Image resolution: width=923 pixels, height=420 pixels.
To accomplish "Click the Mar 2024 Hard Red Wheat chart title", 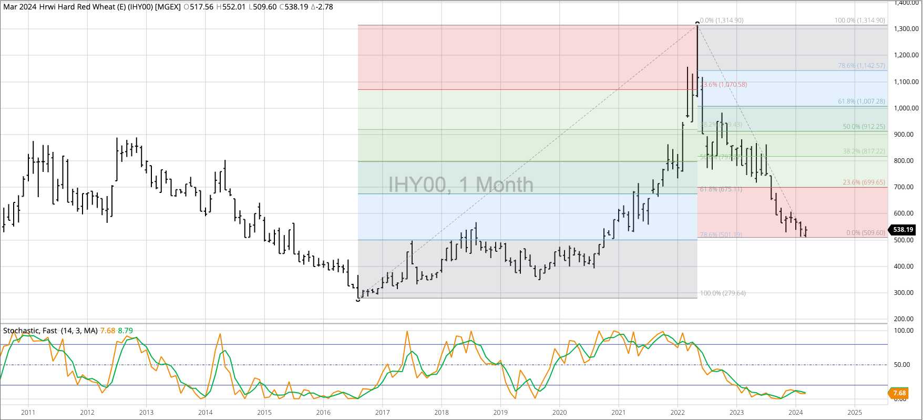I will pyautogui.click(x=91, y=7).
